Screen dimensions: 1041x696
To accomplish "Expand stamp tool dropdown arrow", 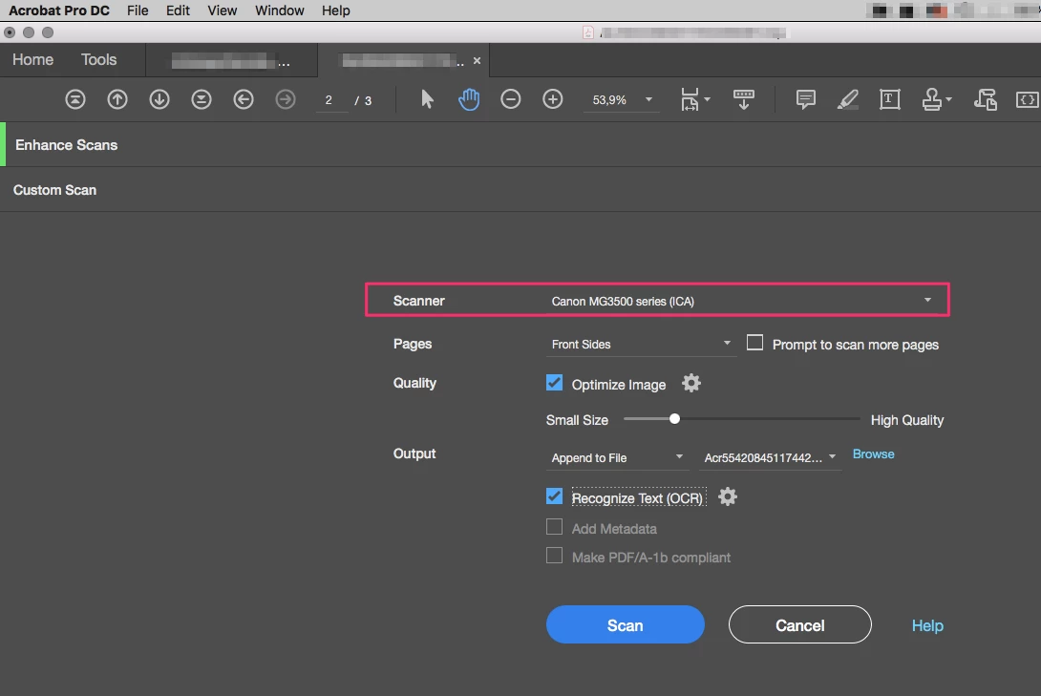I will click(948, 99).
